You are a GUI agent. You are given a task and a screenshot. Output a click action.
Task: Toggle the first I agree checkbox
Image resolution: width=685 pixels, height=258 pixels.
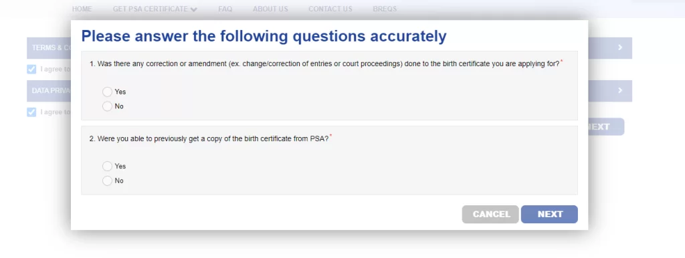31,69
